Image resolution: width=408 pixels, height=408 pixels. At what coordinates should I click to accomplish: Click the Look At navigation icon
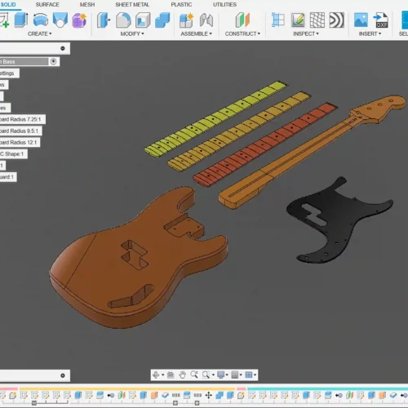171,375
